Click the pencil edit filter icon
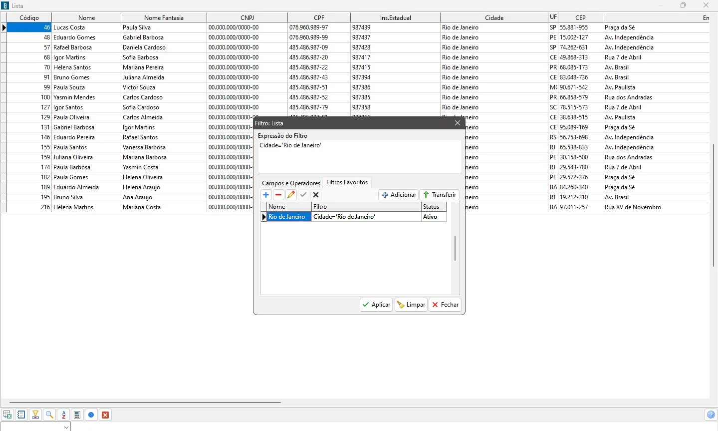718x431 pixels. (291, 195)
